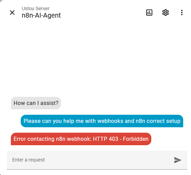The width and height of the screenshot is (191, 175).
Task: Click the blue webhooks setup message
Action: pyautogui.click(x=102, y=121)
